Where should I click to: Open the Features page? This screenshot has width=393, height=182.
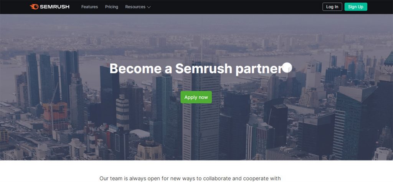(x=89, y=7)
